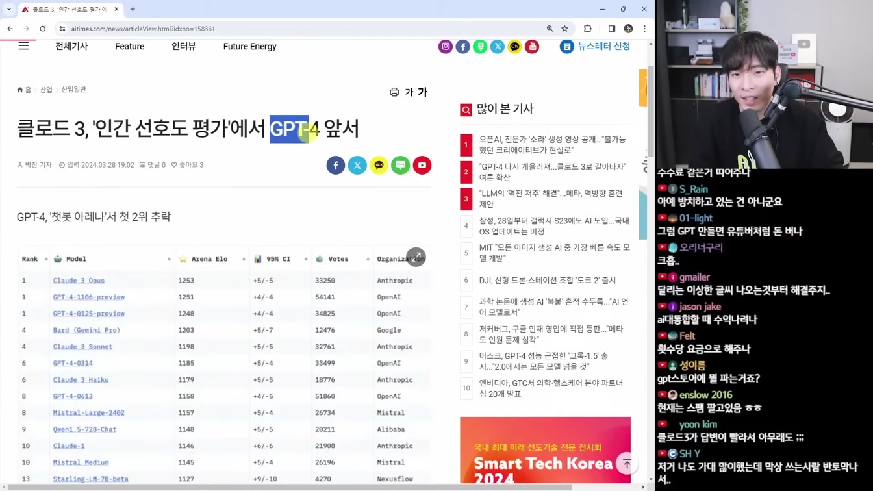Open the Feature menu

[129, 47]
